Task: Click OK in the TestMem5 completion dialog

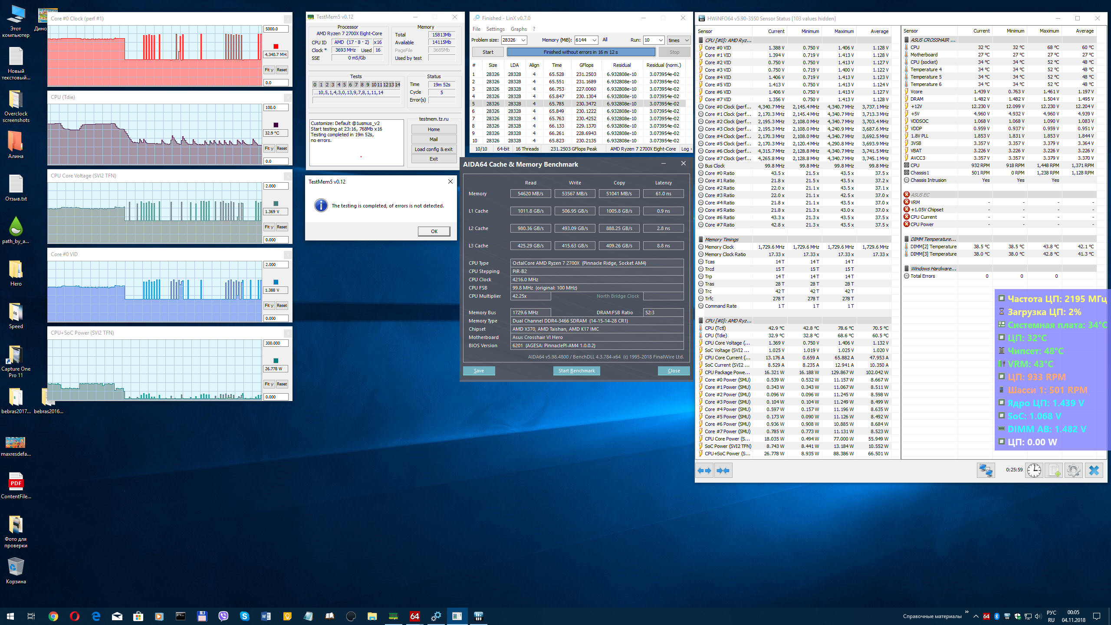Action: [434, 231]
